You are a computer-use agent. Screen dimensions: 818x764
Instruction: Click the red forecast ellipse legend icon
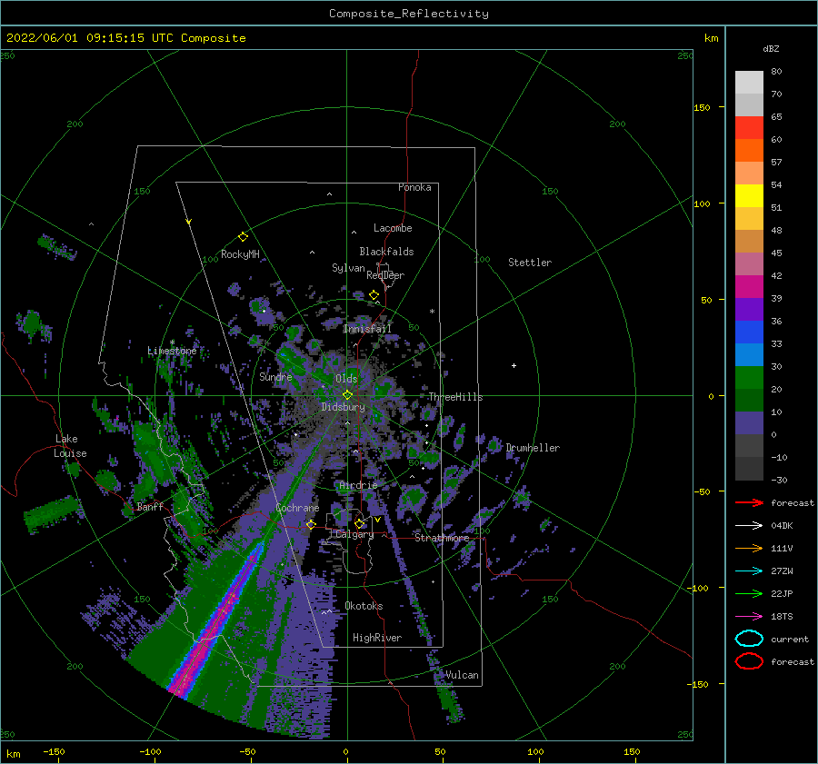[x=749, y=661]
